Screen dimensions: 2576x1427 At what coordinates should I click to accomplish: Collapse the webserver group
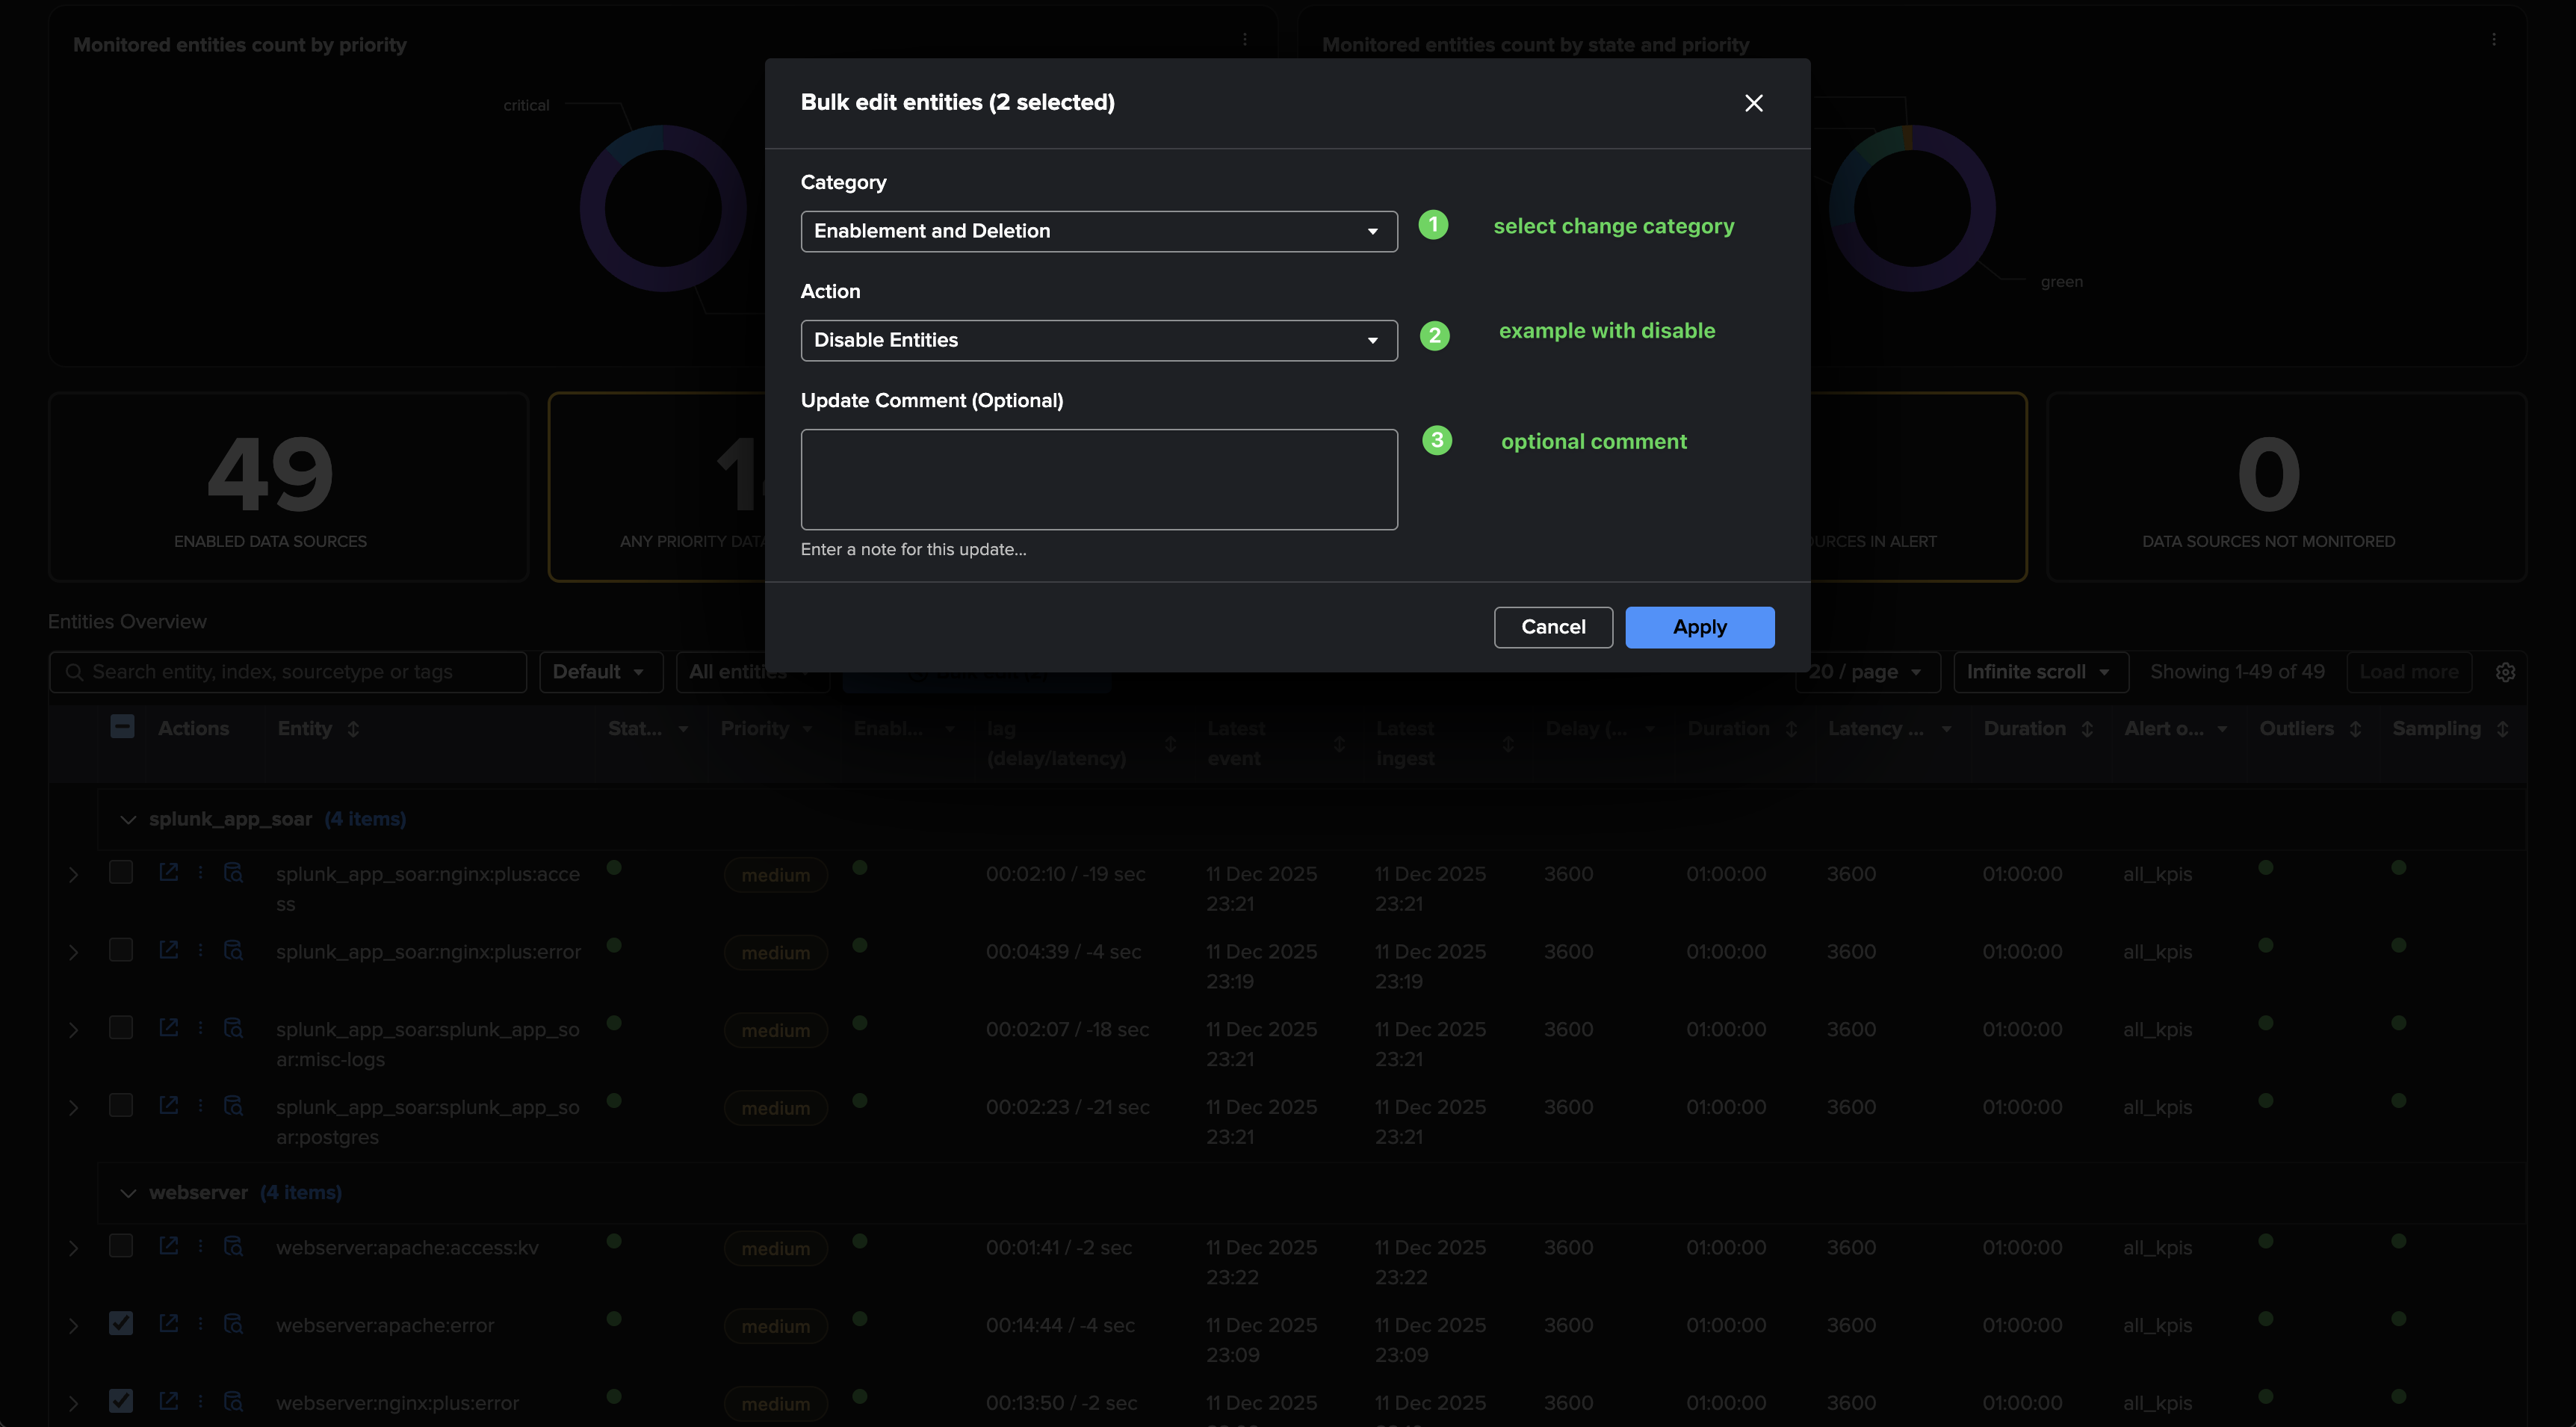(x=128, y=1193)
